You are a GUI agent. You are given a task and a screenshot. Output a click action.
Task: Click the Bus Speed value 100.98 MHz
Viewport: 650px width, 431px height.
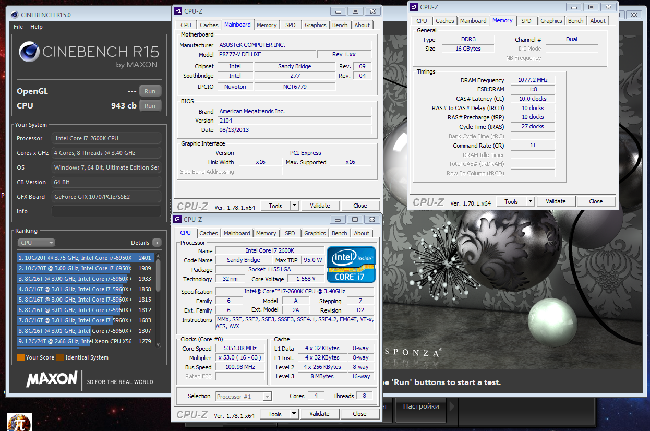click(240, 367)
